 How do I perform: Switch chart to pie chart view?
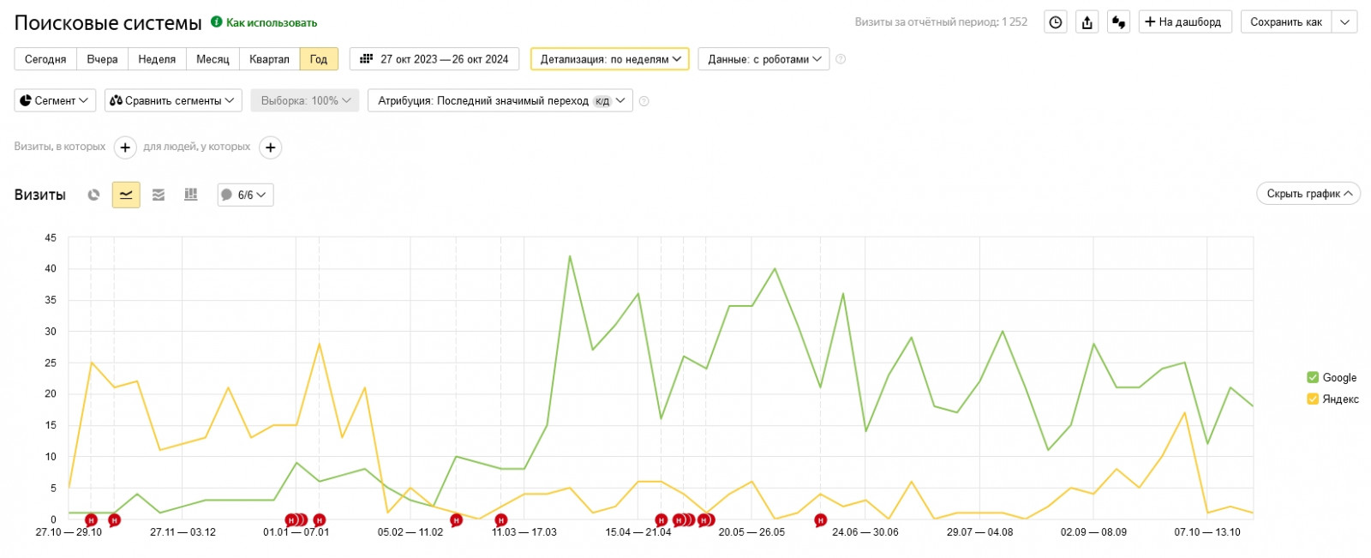click(93, 195)
